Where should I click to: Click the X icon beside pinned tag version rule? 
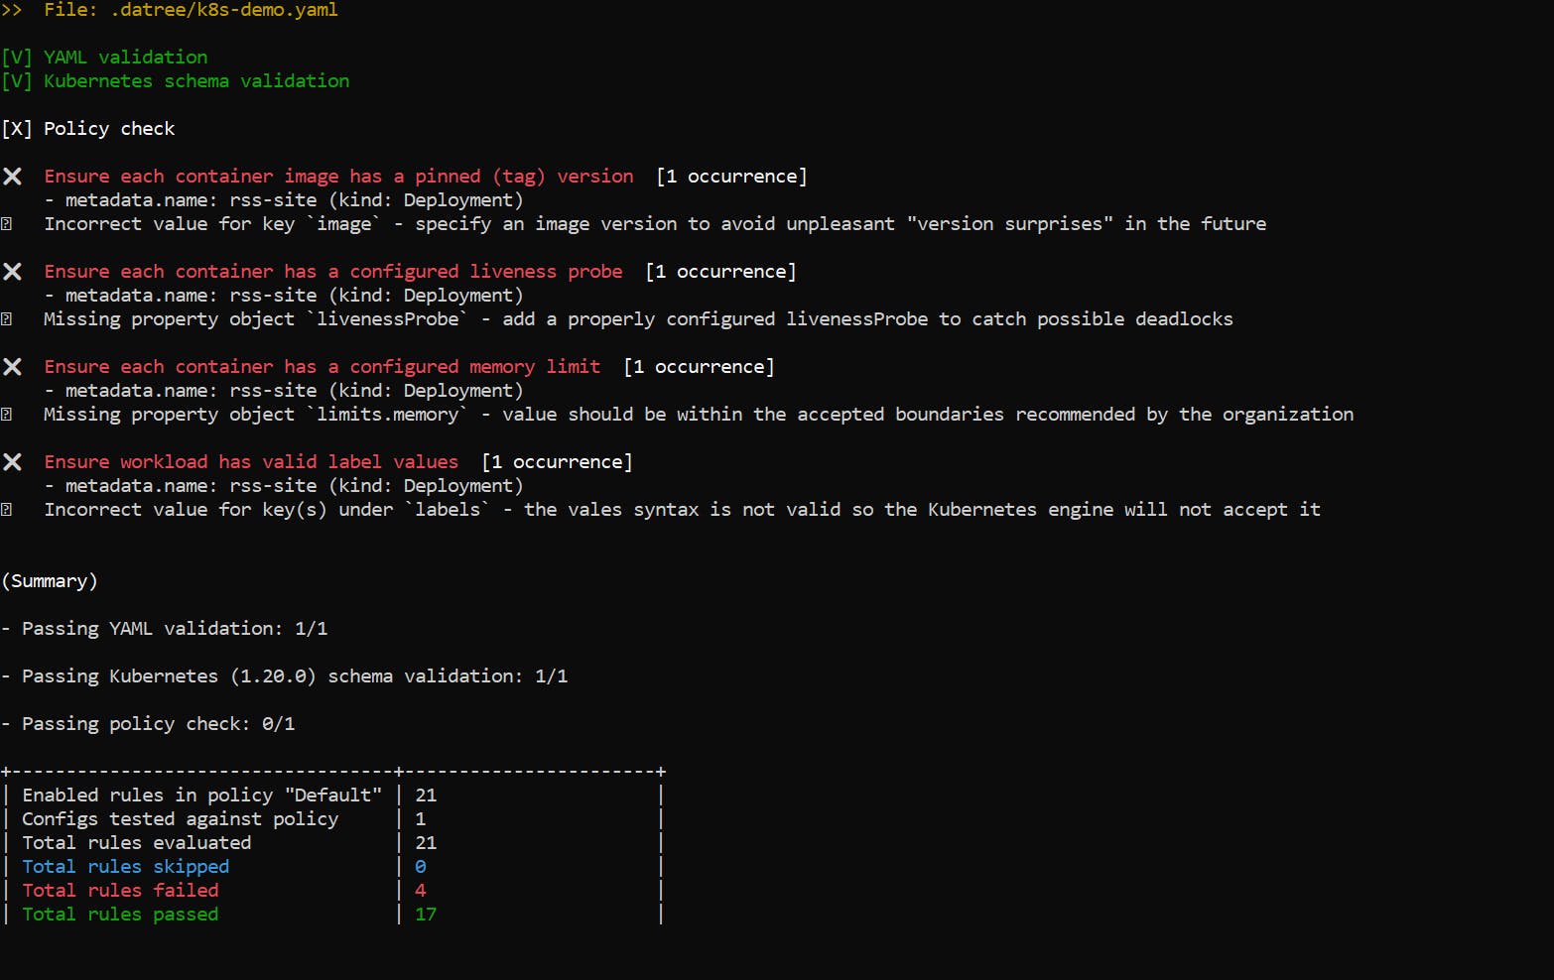click(x=12, y=177)
